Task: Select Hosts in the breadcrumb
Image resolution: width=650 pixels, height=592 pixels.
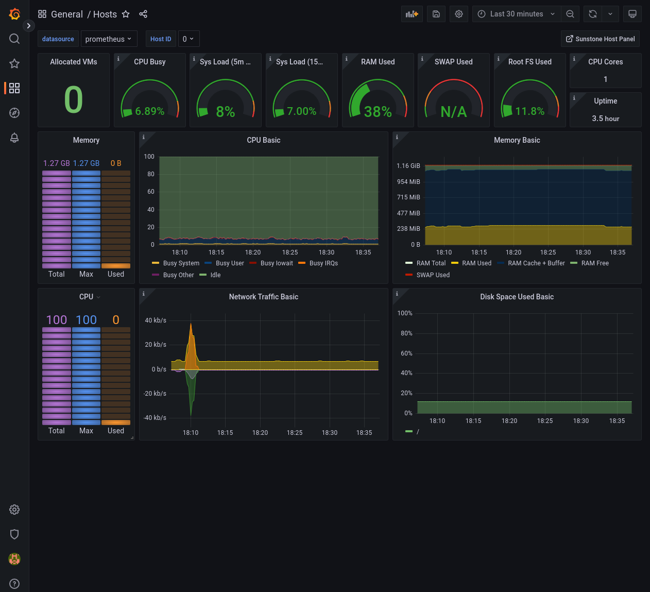Action: click(x=105, y=14)
